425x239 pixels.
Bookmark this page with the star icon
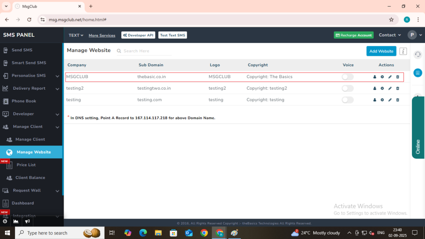click(x=391, y=20)
